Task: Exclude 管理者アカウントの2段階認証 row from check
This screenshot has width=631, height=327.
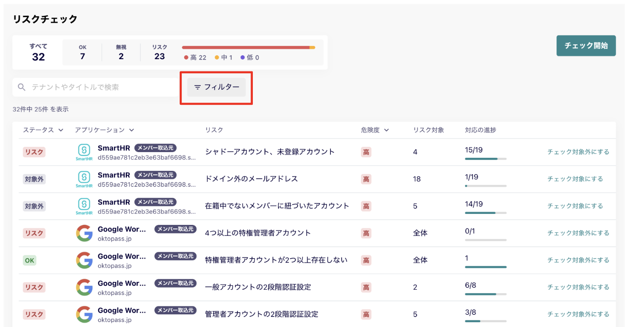Action: (x=578, y=314)
